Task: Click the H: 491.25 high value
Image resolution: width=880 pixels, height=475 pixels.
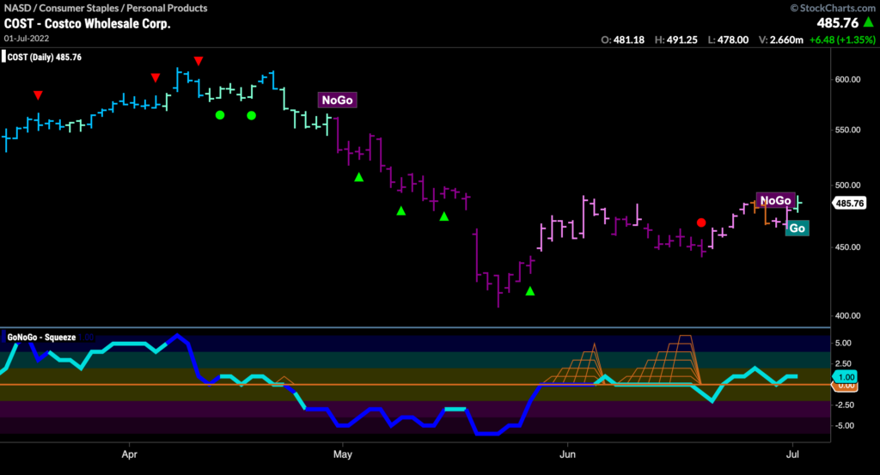Action: pos(676,40)
